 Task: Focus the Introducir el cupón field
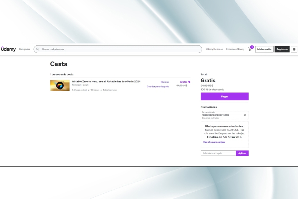click(x=218, y=153)
